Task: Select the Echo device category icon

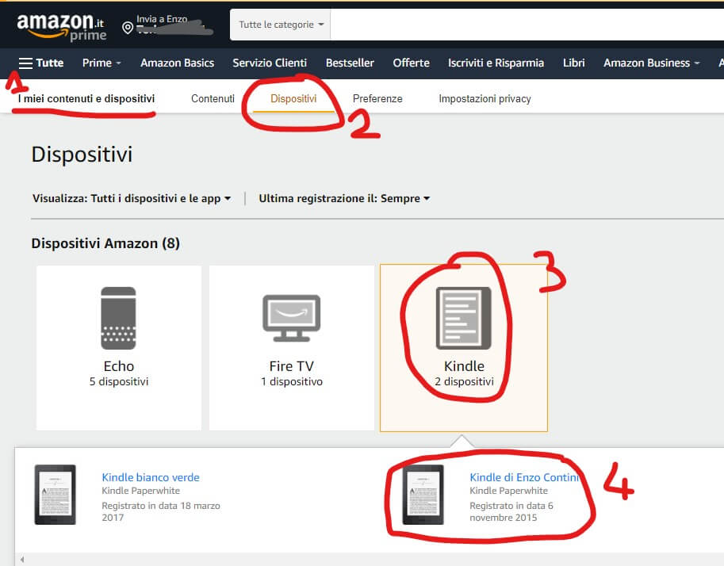Action: click(118, 318)
